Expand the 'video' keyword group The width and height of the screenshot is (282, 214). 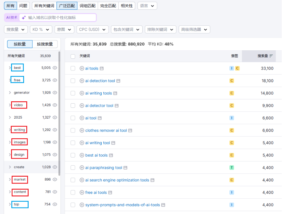[x=10, y=105]
